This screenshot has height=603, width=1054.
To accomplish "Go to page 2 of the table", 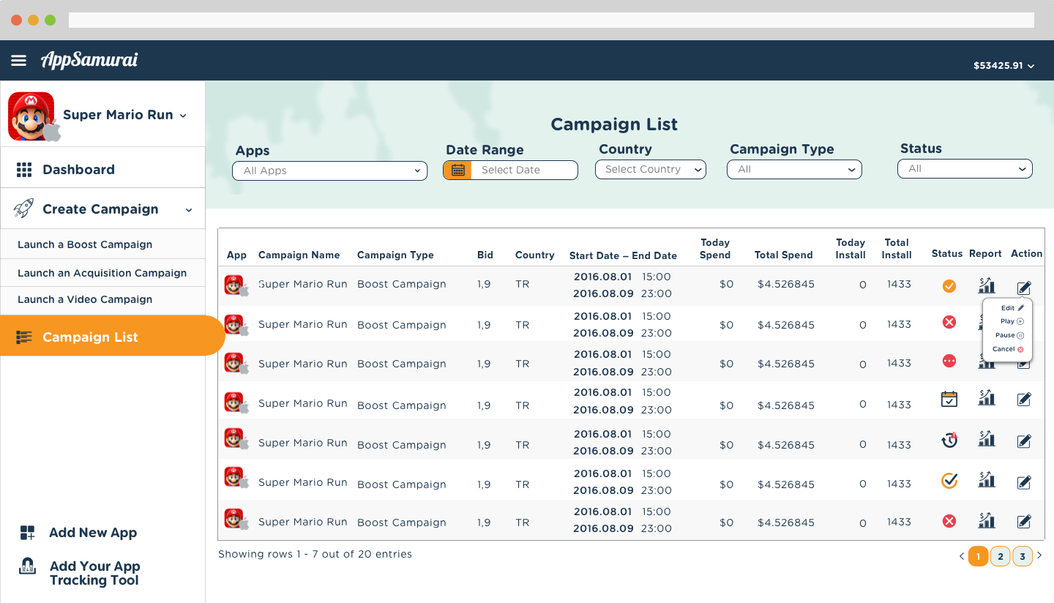I will point(1001,556).
